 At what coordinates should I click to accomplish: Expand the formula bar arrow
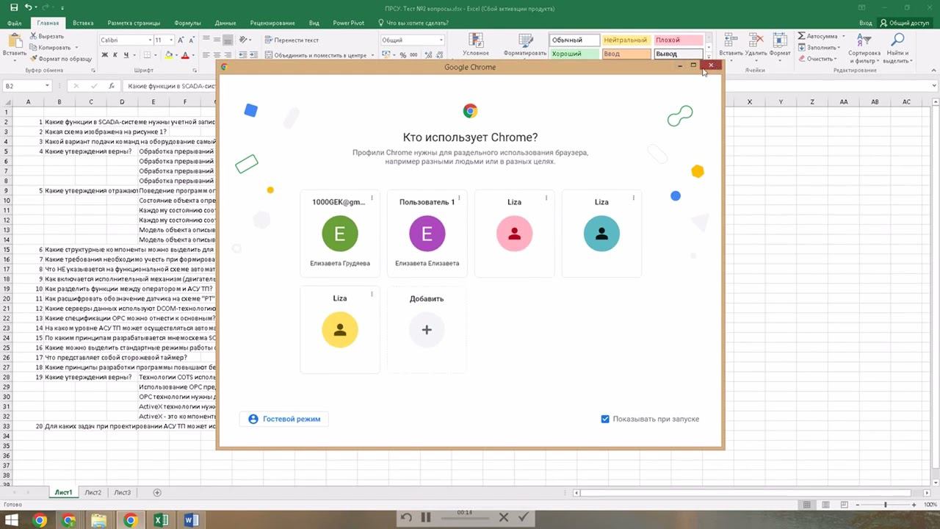934,86
